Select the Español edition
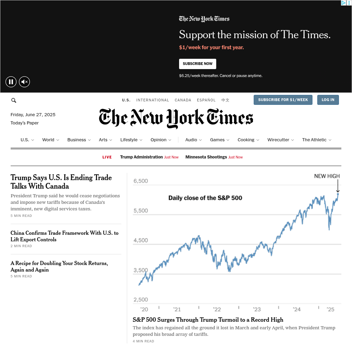Viewport: 352px width, 352px height. 206,100
